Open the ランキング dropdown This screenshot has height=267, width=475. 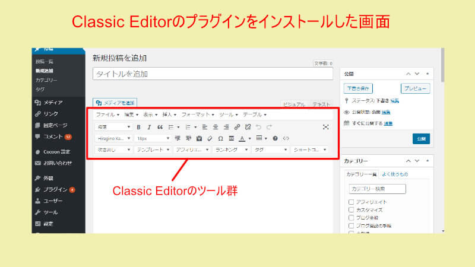231,150
